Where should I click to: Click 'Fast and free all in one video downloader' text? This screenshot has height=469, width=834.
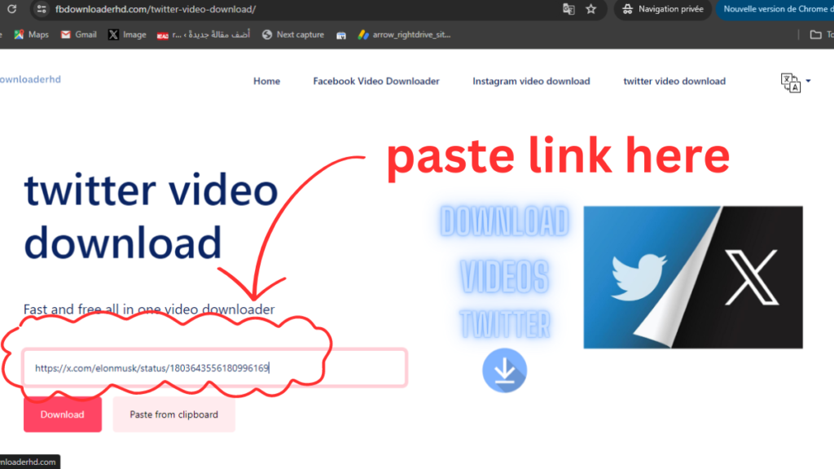(x=149, y=309)
